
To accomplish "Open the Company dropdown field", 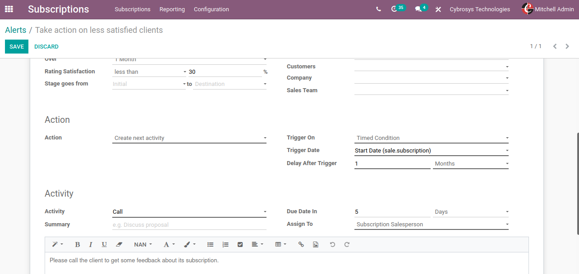I will [432, 78].
